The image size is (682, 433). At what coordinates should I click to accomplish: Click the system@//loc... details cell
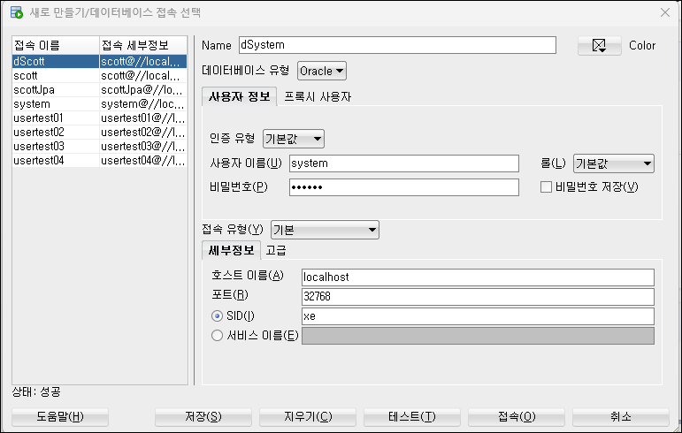click(x=143, y=103)
